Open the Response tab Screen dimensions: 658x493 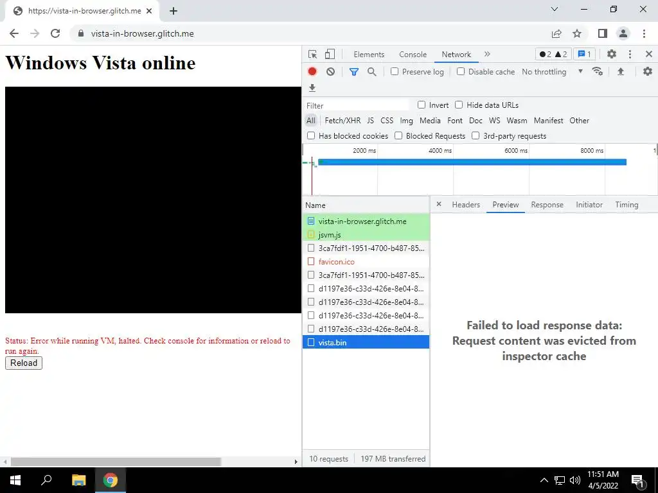547,205
